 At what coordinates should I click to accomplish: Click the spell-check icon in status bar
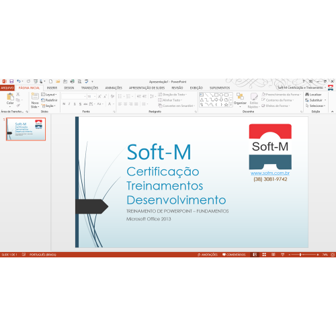tap(24, 255)
